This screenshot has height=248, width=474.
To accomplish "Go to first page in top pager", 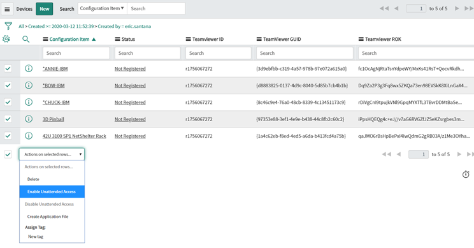I will (x=384, y=8).
